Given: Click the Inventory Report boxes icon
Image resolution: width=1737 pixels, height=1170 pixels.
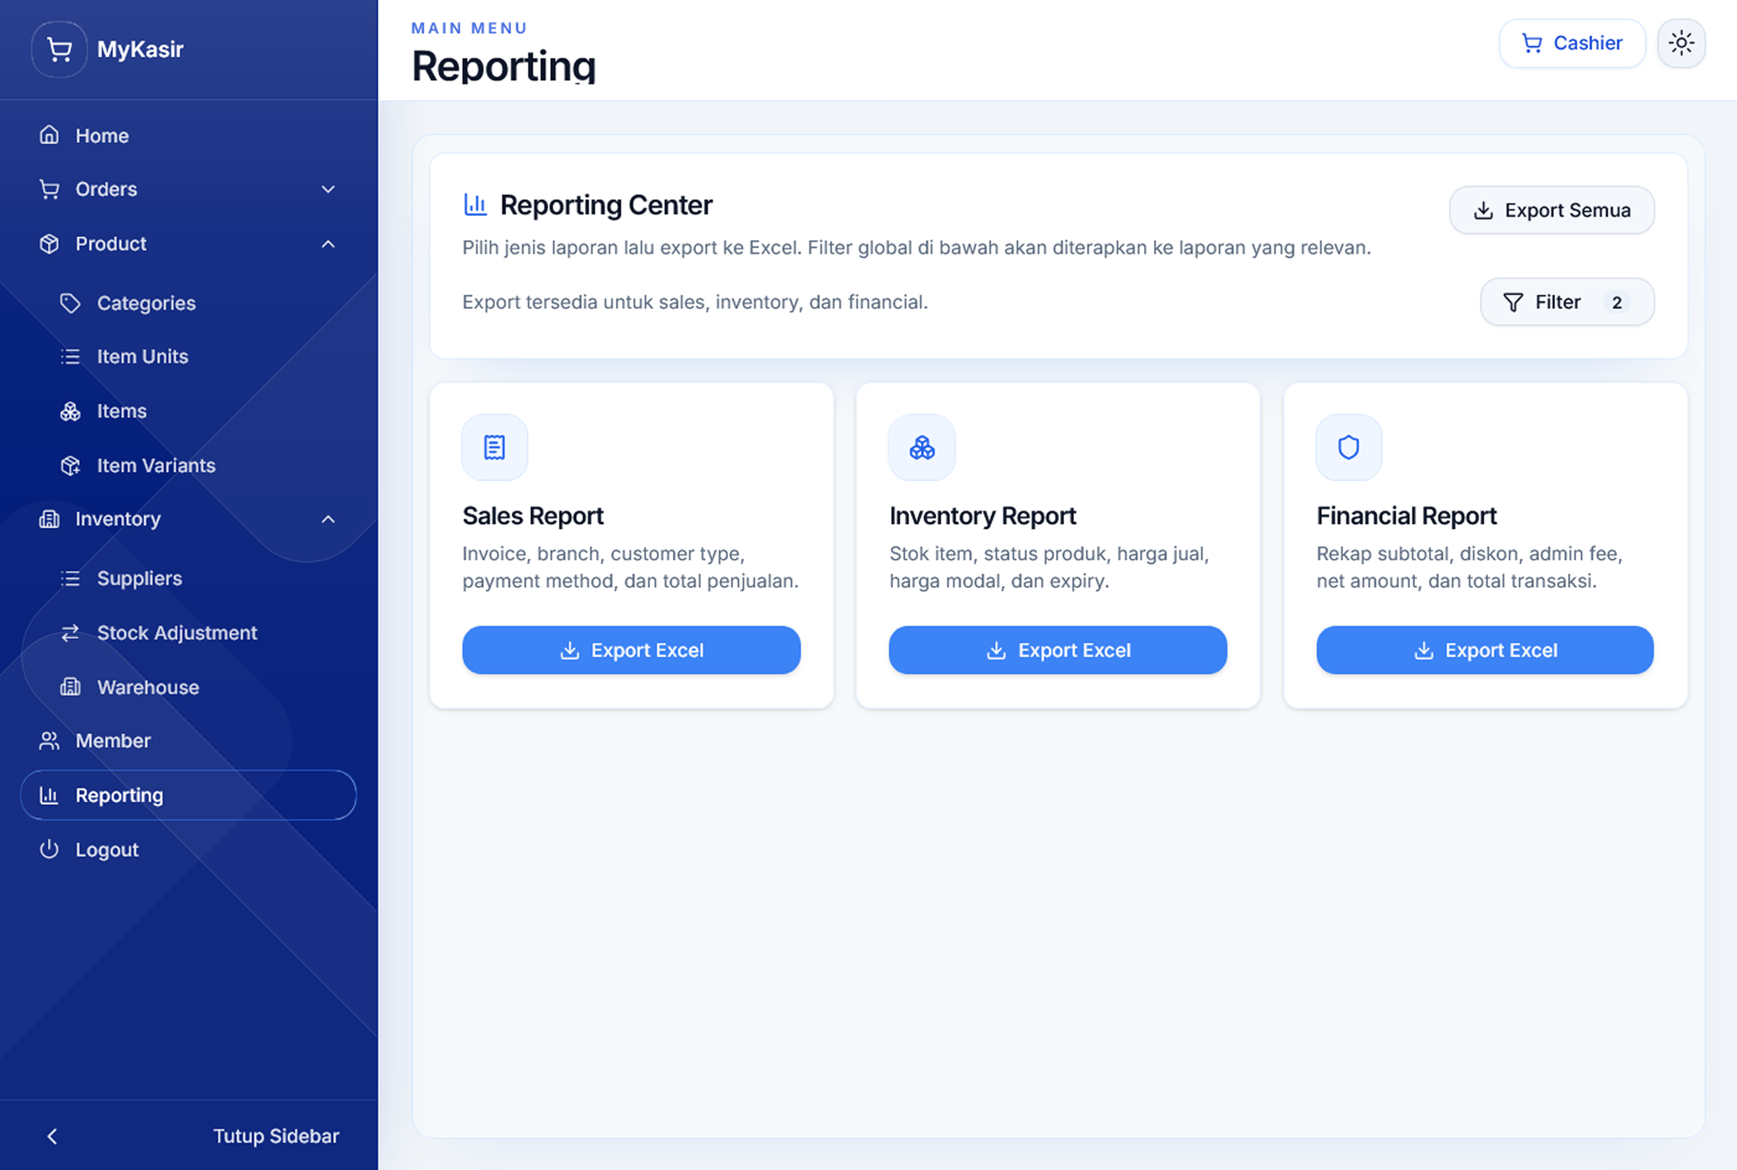Looking at the screenshot, I should 922,448.
